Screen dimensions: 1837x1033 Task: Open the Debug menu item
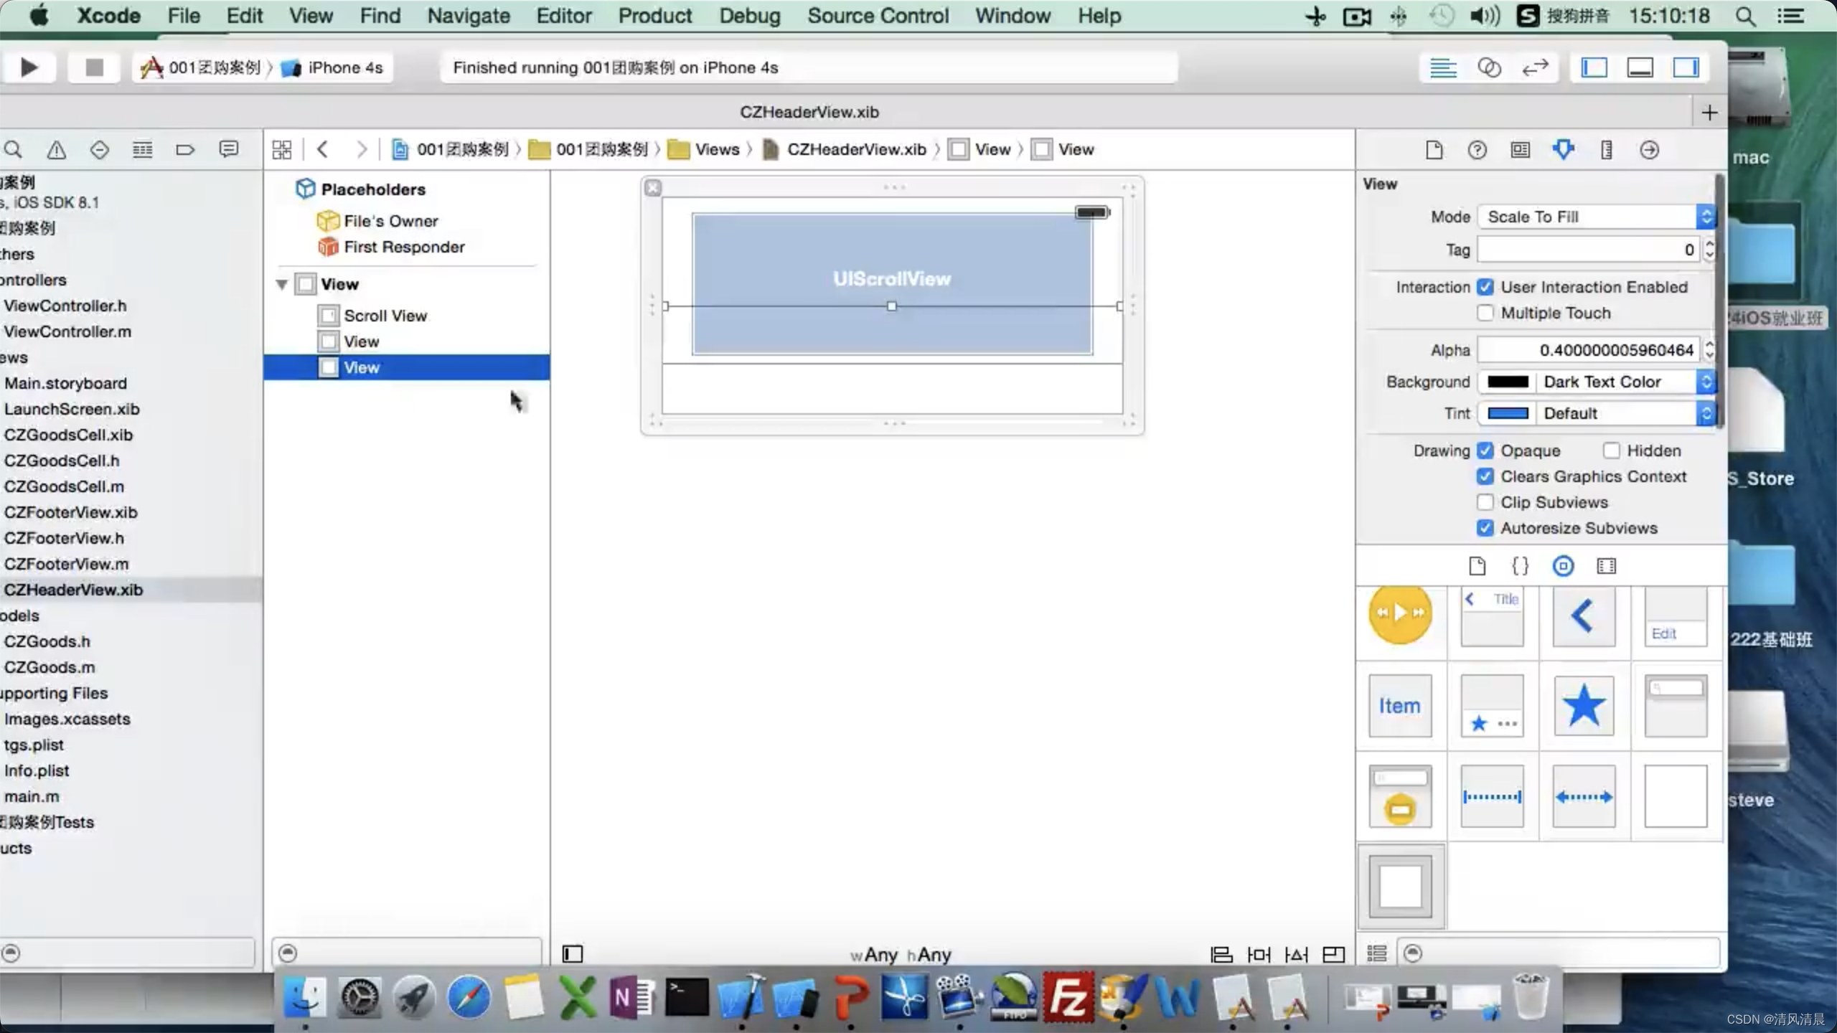click(749, 15)
